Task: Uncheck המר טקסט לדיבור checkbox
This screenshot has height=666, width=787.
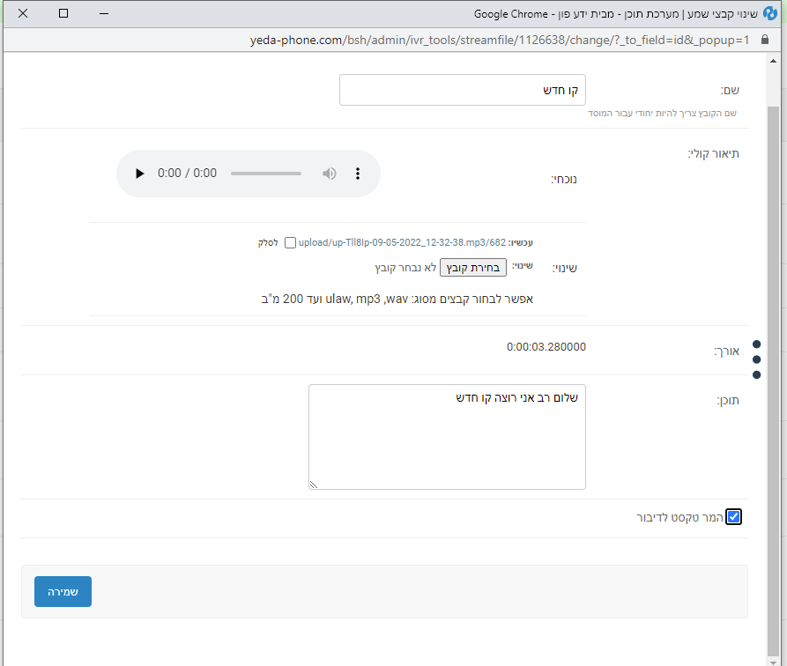Action: point(733,516)
